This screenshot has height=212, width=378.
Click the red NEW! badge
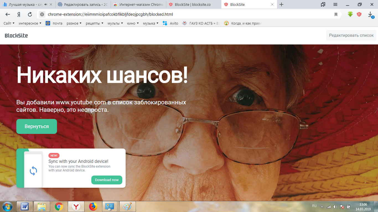pos(54,155)
